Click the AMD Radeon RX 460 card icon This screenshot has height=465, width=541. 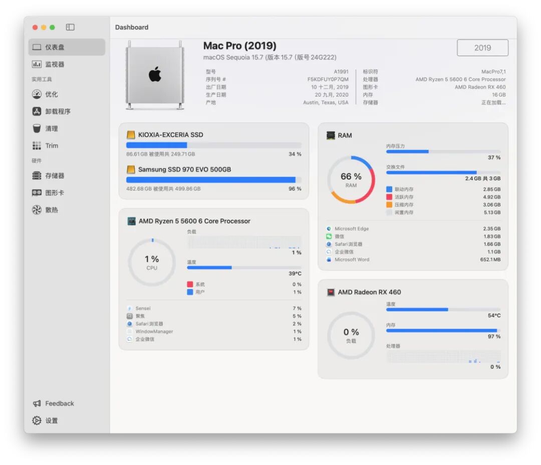pos(331,293)
